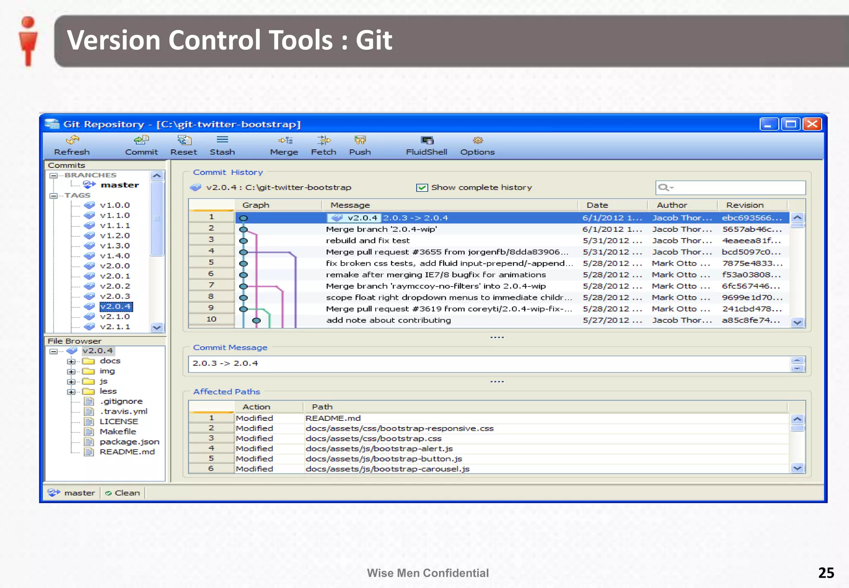This screenshot has width=849, height=588.
Task: Sort by the Author column header
Action: point(682,205)
